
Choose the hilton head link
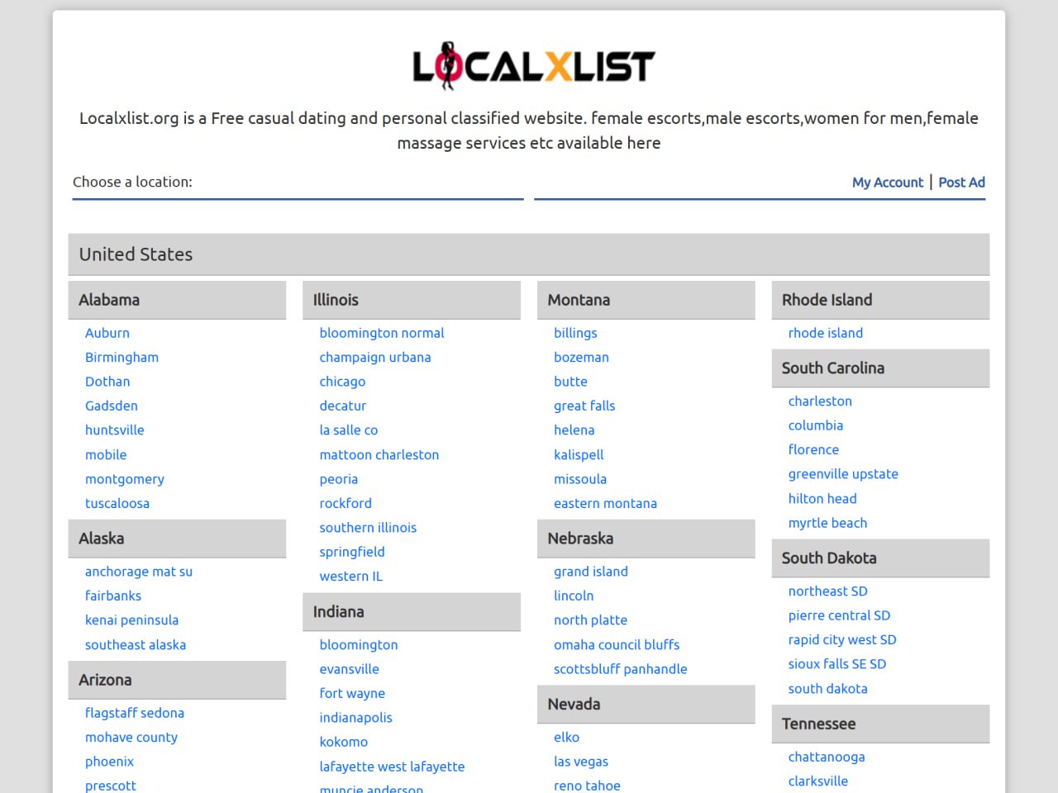click(822, 499)
